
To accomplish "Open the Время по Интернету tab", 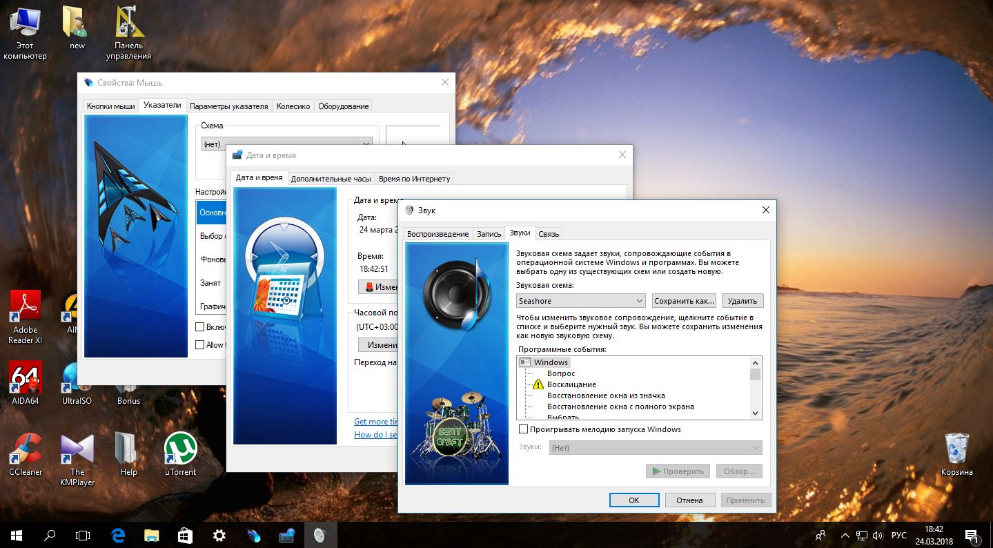I will 414,179.
